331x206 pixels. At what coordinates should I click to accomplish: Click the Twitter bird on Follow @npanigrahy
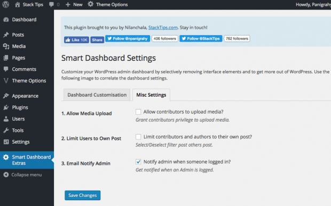tap(109, 38)
